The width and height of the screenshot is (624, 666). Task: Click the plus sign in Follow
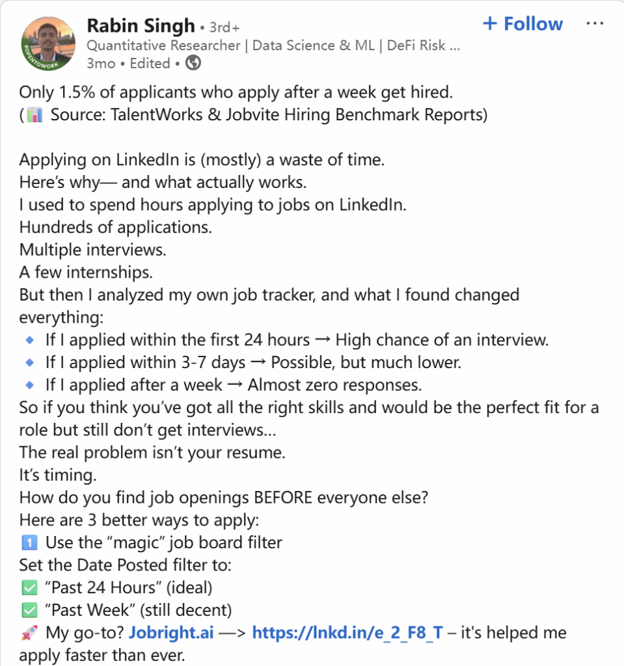tap(490, 23)
